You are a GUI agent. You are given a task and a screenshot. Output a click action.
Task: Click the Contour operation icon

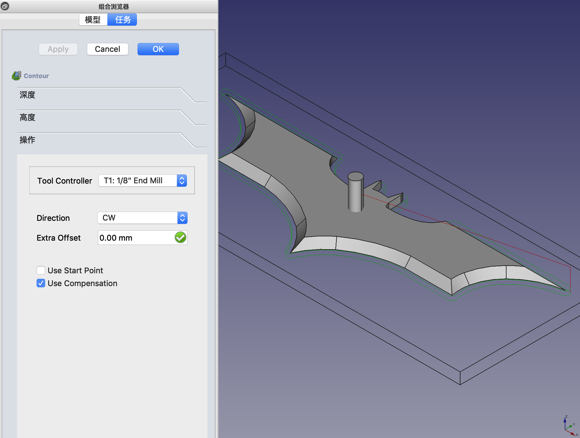click(x=16, y=76)
